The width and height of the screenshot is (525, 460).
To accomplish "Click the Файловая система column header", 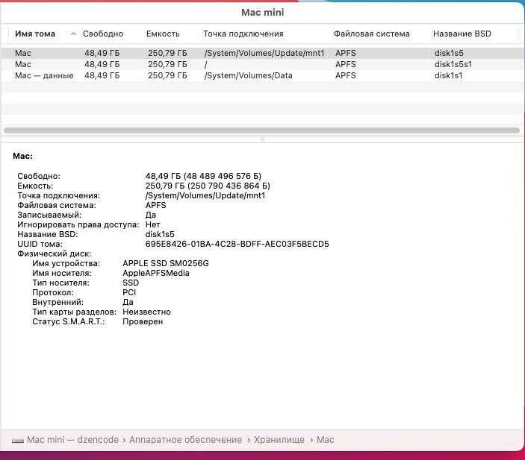I will pyautogui.click(x=372, y=34).
